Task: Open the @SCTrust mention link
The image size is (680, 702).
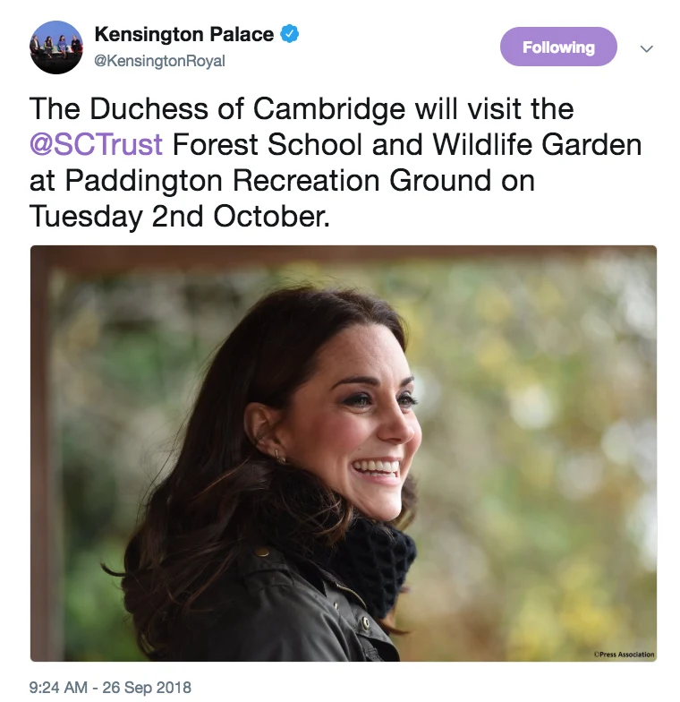Action: (x=97, y=144)
